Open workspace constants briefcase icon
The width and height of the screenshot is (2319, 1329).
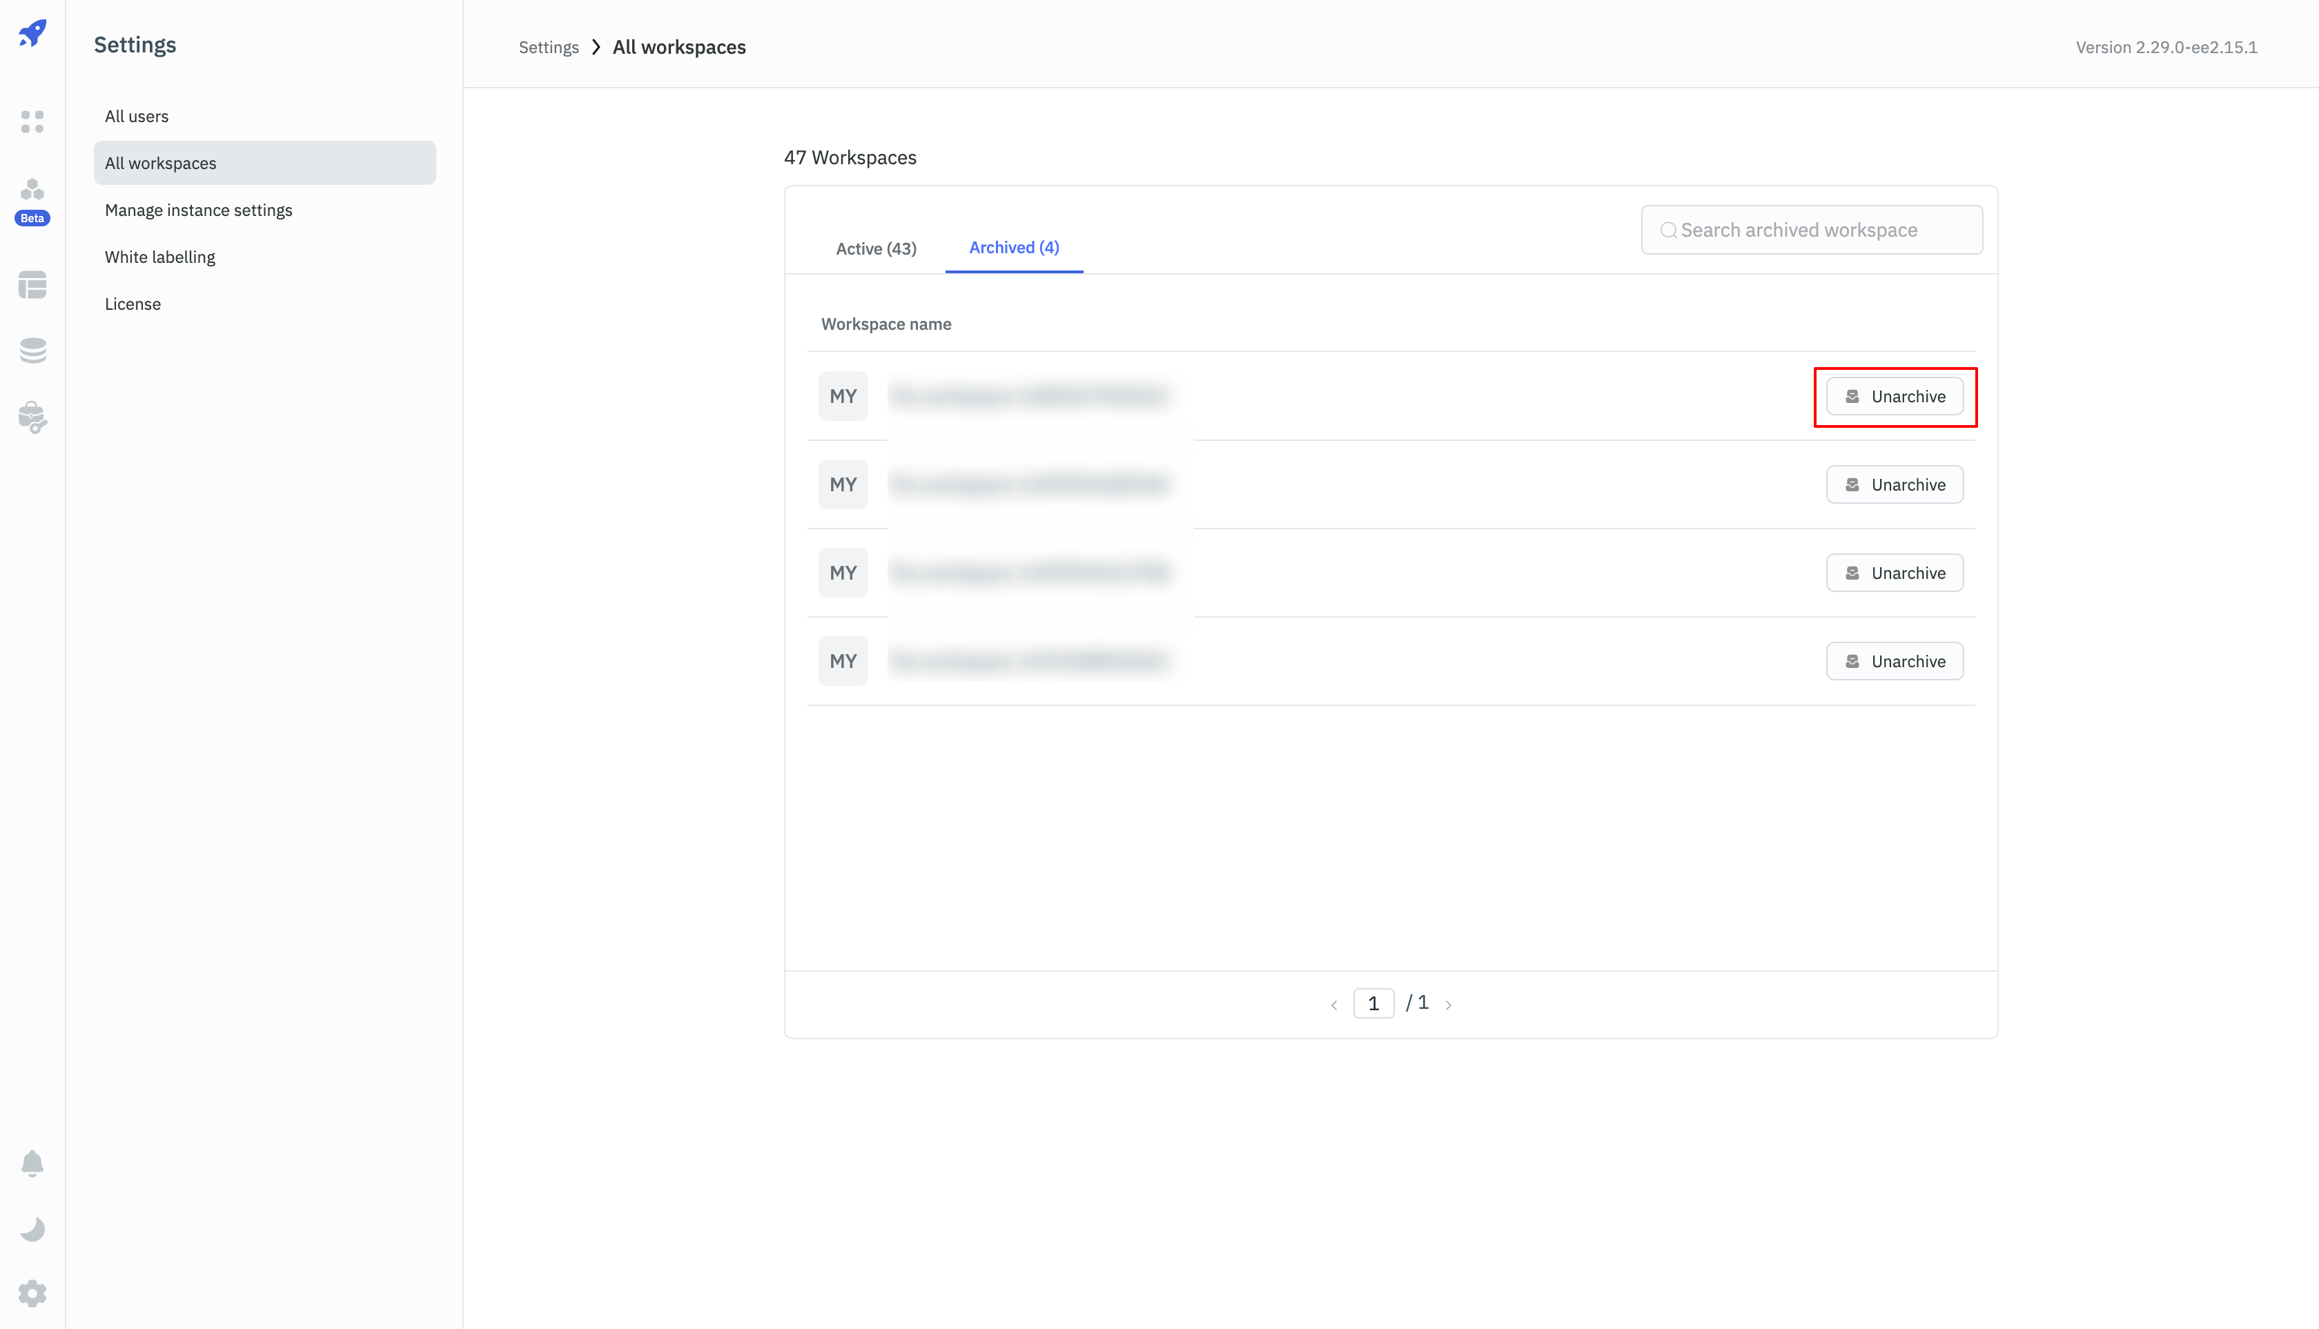pos(33,417)
